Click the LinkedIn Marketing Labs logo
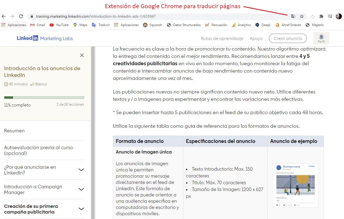The height and width of the screenshot is (219, 344). click(x=45, y=38)
